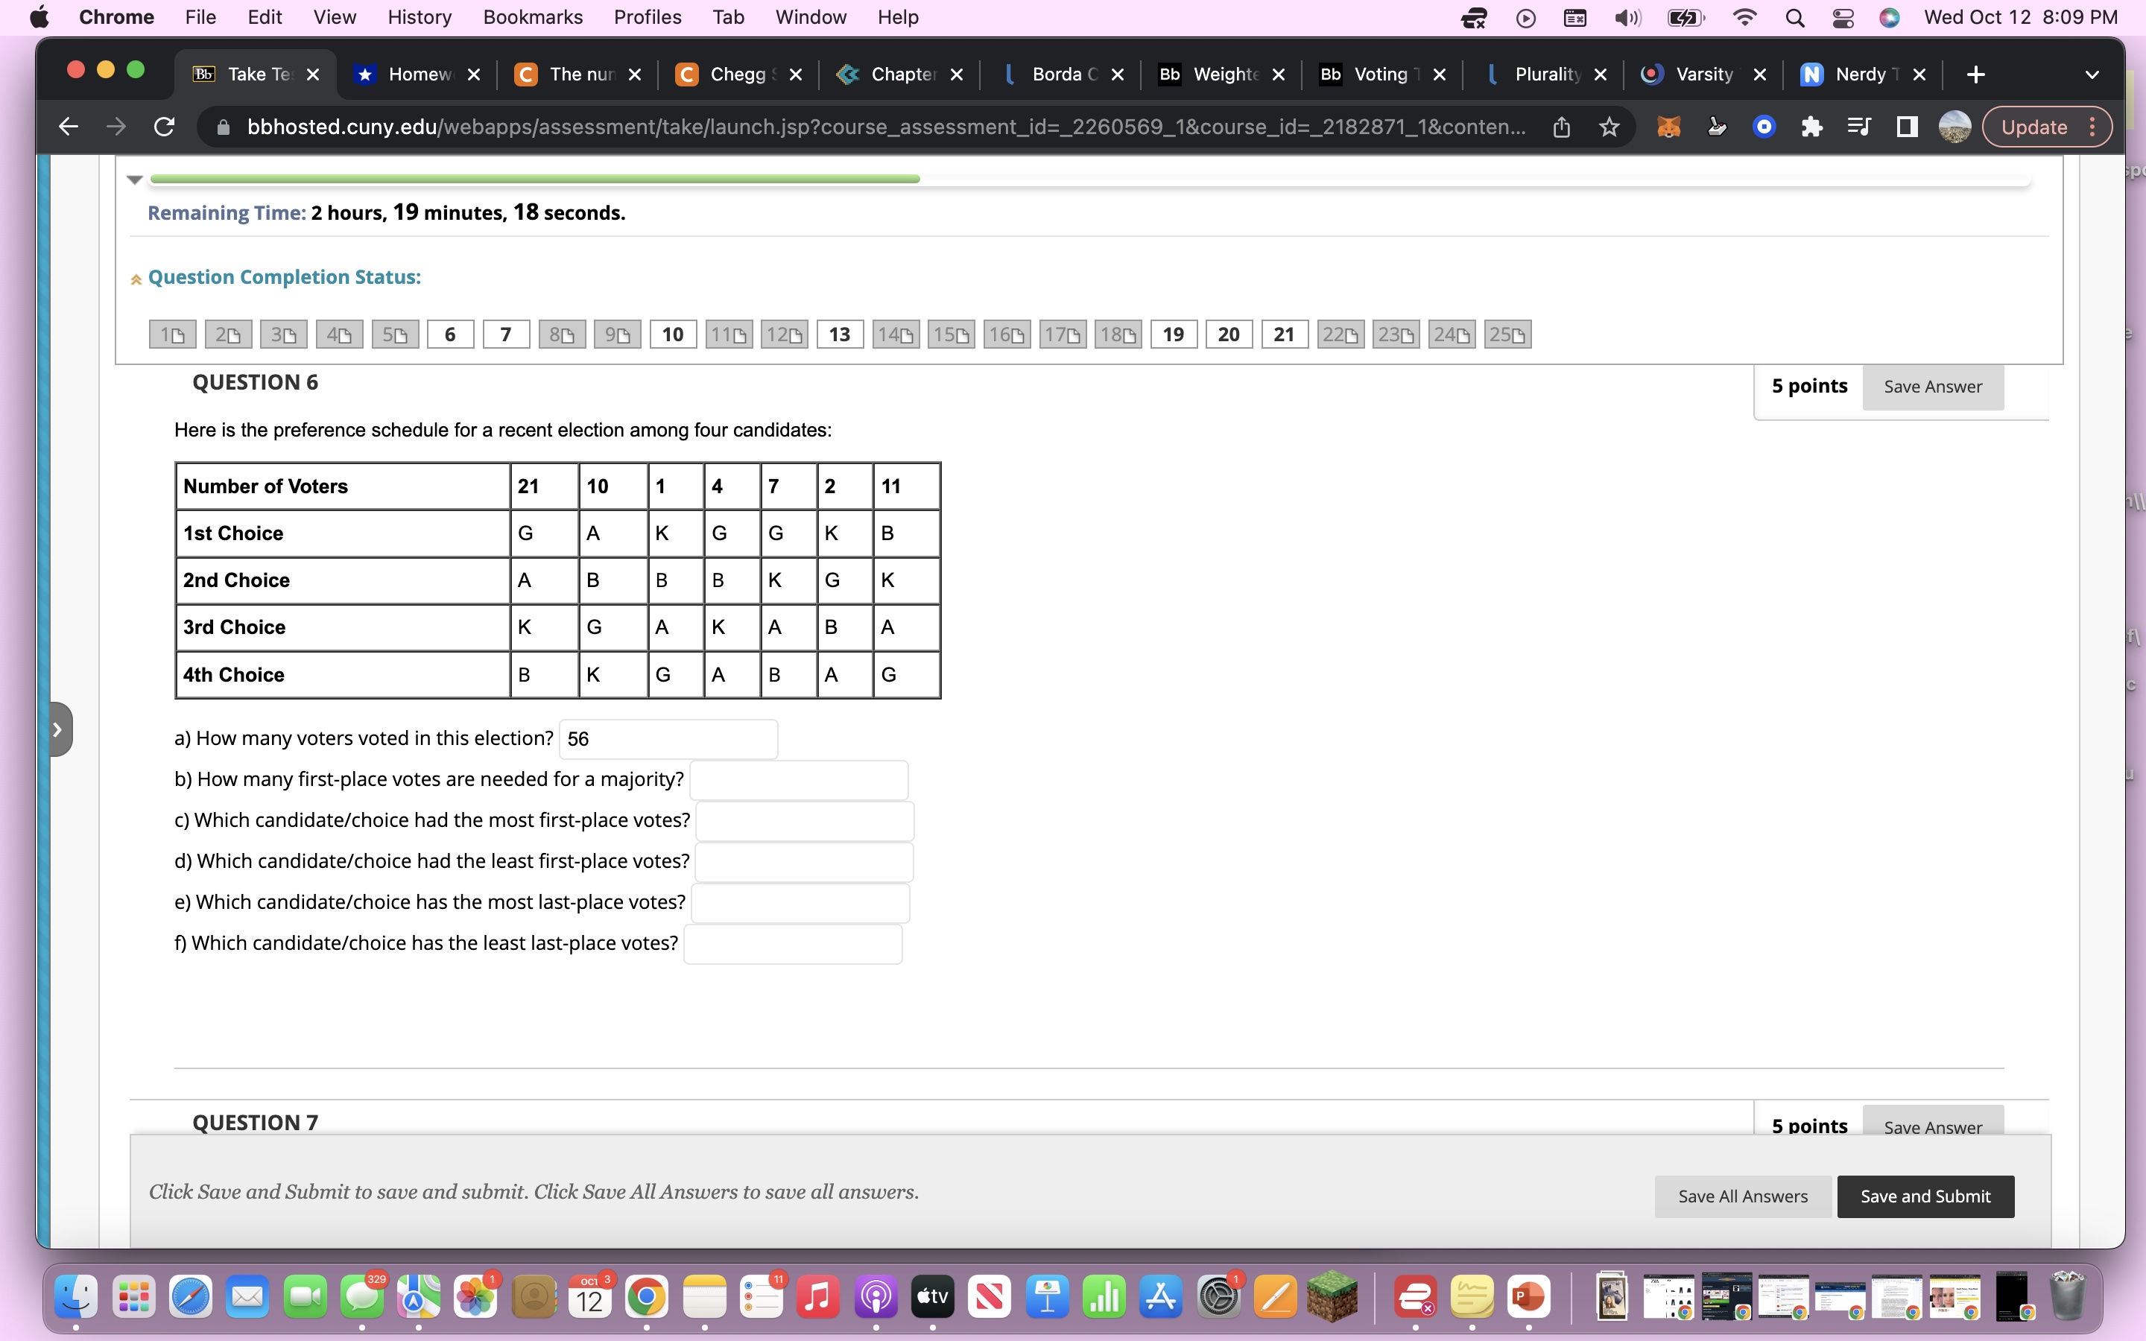
Task: Open Spotlight search from the menu bar
Action: (1795, 17)
